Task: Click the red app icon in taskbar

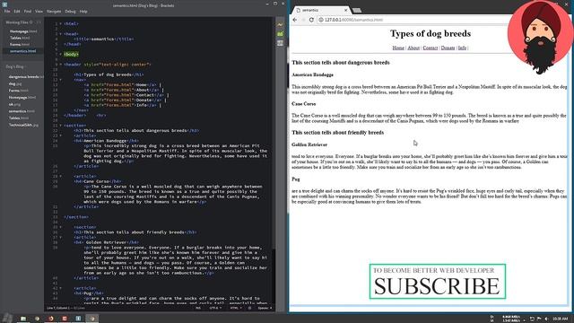Action: click(65, 319)
